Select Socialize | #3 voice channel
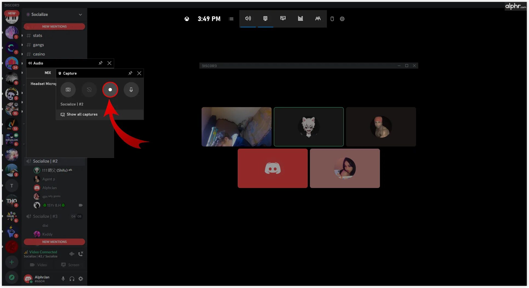 [54, 216]
